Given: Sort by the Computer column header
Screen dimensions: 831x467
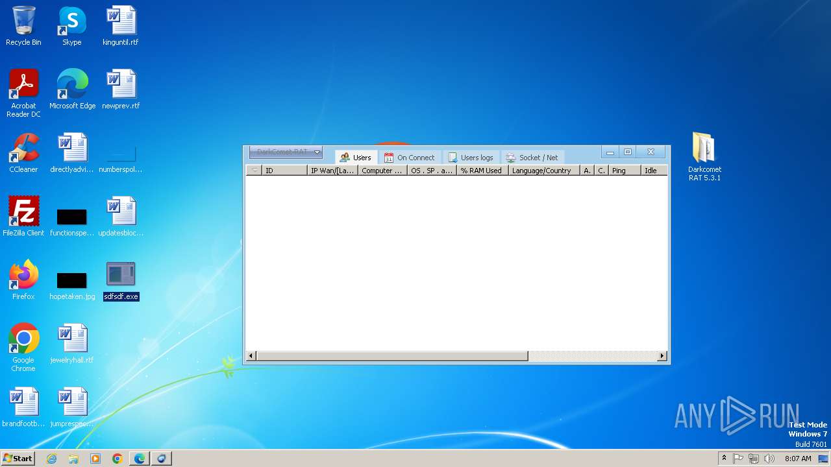Looking at the screenshot, I should point(382,171).
